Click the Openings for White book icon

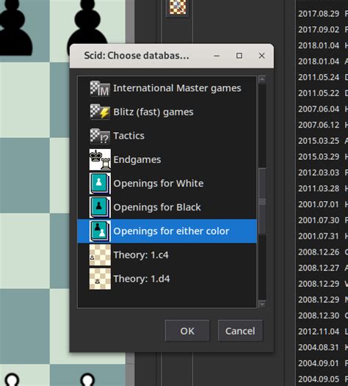[100, 183]
